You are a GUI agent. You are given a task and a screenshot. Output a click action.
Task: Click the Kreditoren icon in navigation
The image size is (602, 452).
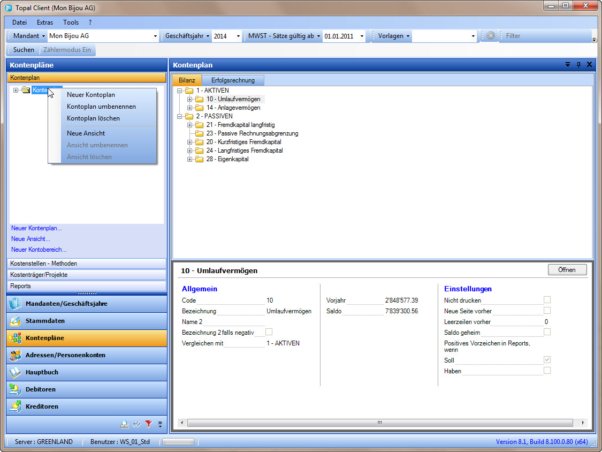(15, 406)
